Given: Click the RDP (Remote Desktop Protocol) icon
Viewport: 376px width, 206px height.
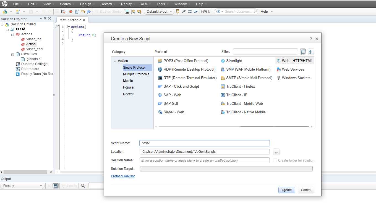Looking at the screenshot, I should click(160, 69).
